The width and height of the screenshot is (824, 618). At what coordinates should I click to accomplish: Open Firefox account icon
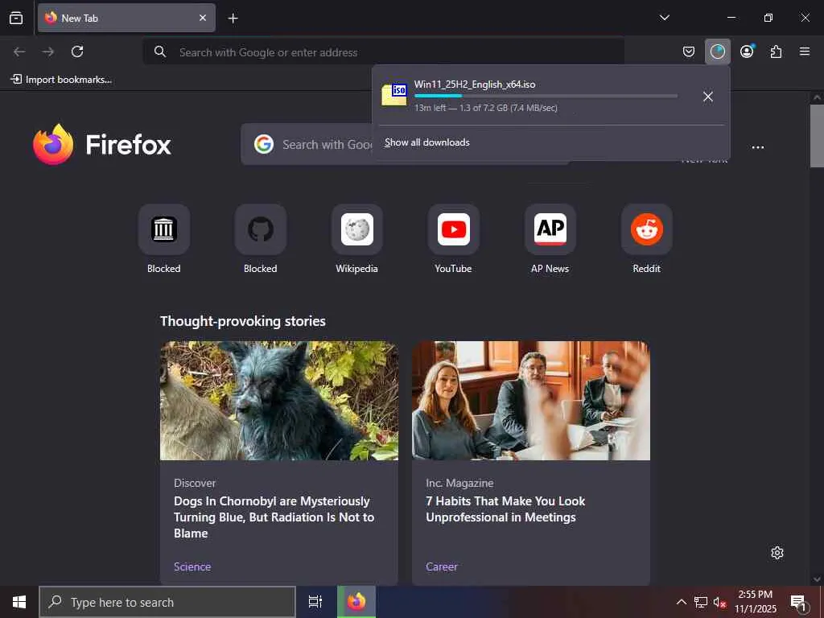click(747, 51)
